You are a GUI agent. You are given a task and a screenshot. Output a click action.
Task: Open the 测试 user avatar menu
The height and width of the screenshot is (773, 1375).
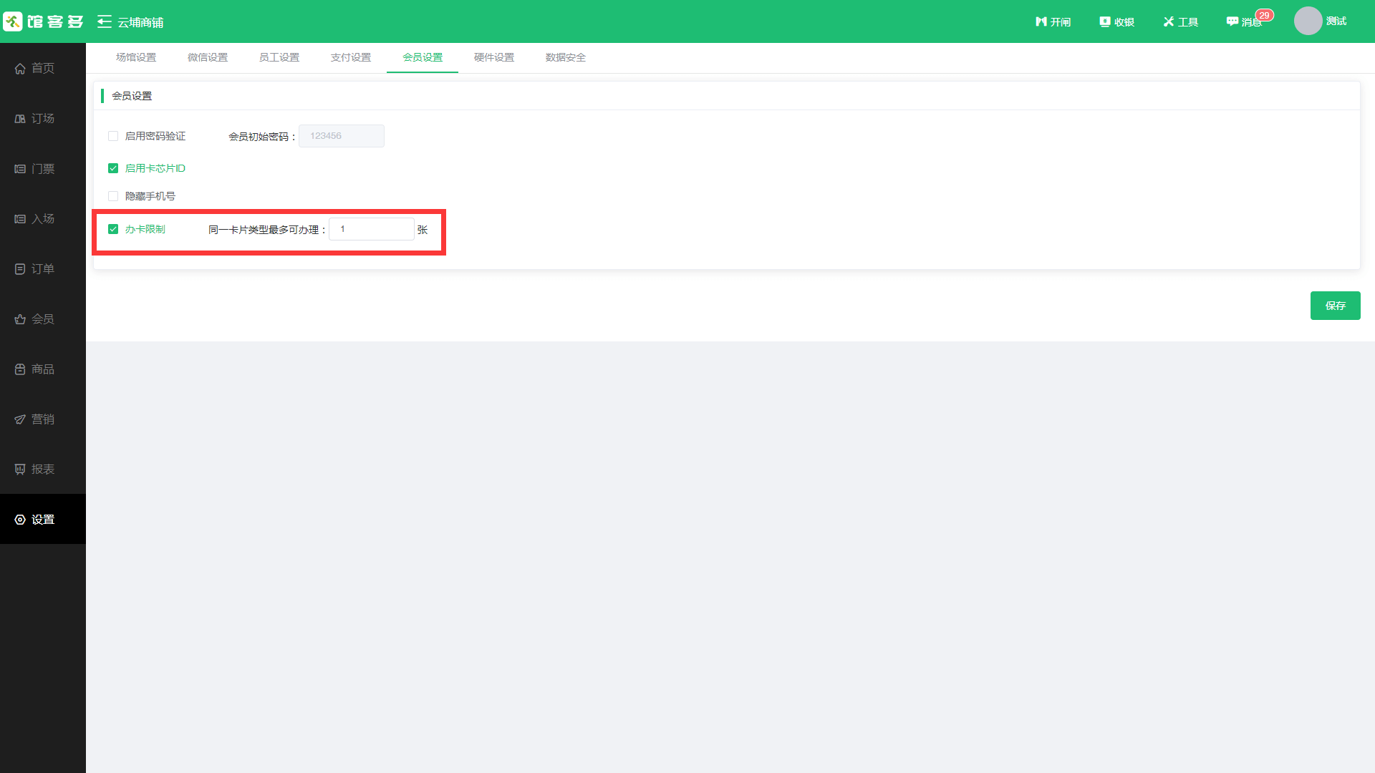pos(1308,21)
